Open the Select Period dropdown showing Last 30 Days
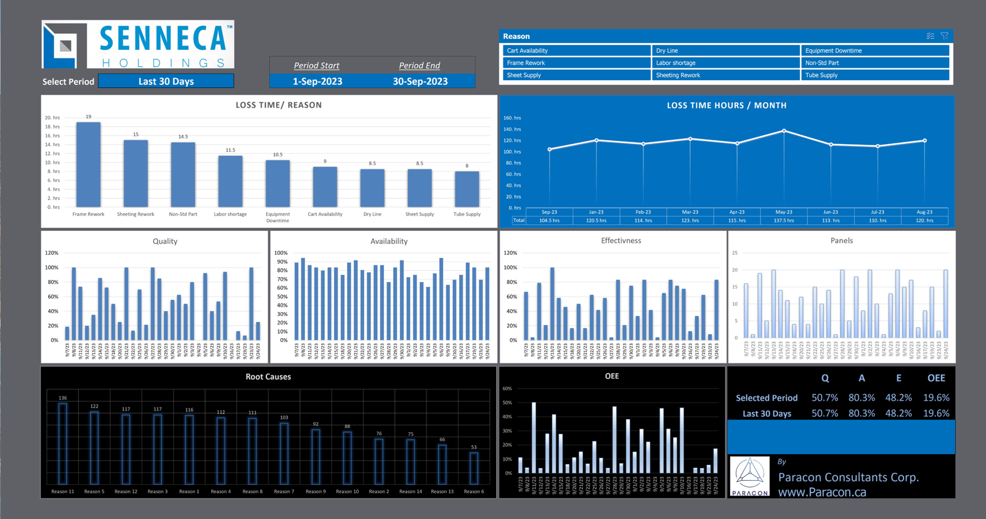 [x=166, y=81]
